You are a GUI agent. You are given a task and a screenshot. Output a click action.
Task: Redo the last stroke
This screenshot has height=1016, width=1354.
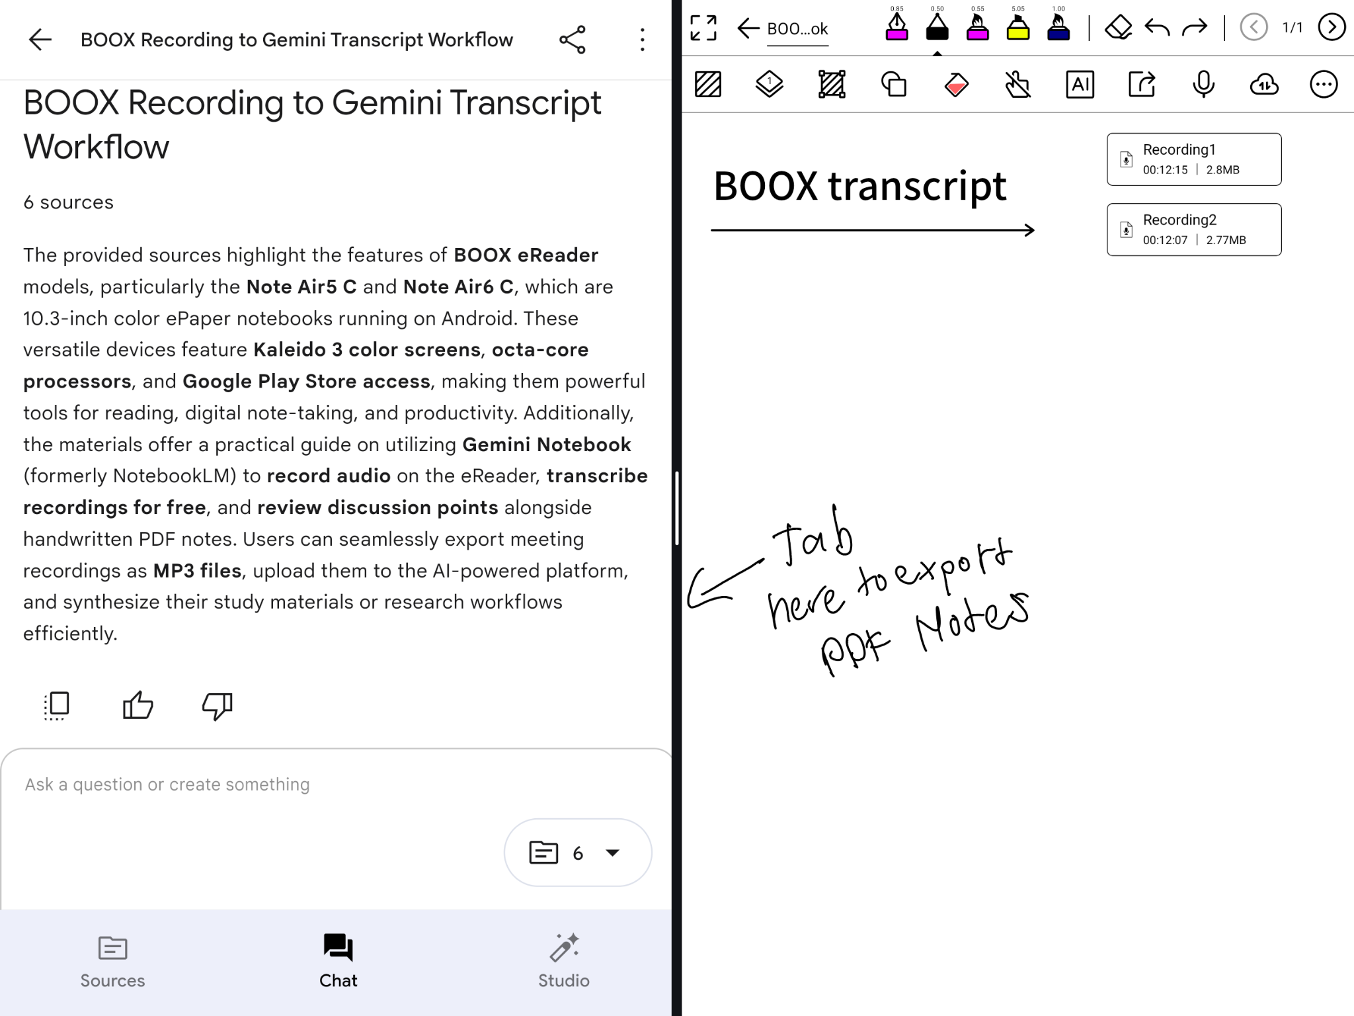point(1195,28)
